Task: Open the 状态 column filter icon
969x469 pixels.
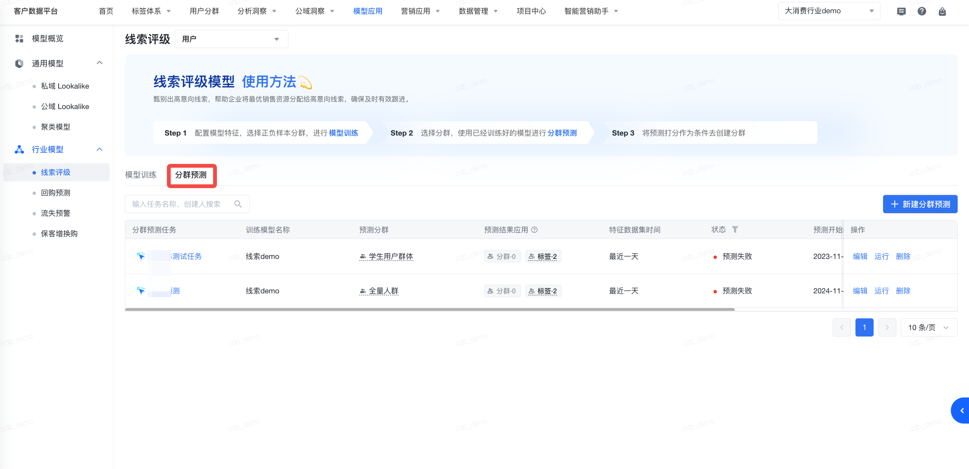Action: pyautogui.click(x=735, y=229)
